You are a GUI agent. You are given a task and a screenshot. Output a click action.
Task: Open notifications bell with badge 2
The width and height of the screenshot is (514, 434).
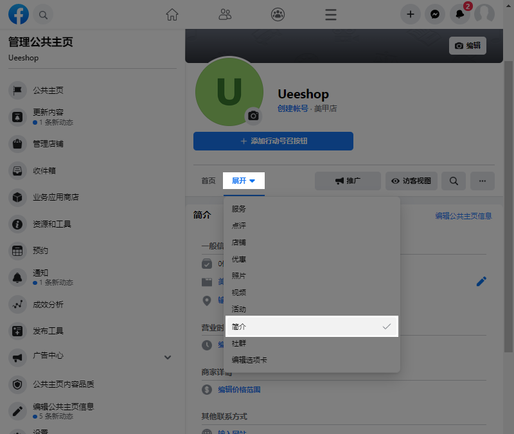(x=460, y=14)
